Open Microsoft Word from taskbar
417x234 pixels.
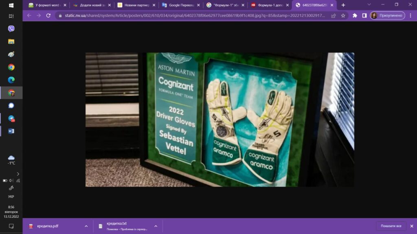[x=11, y=131]
